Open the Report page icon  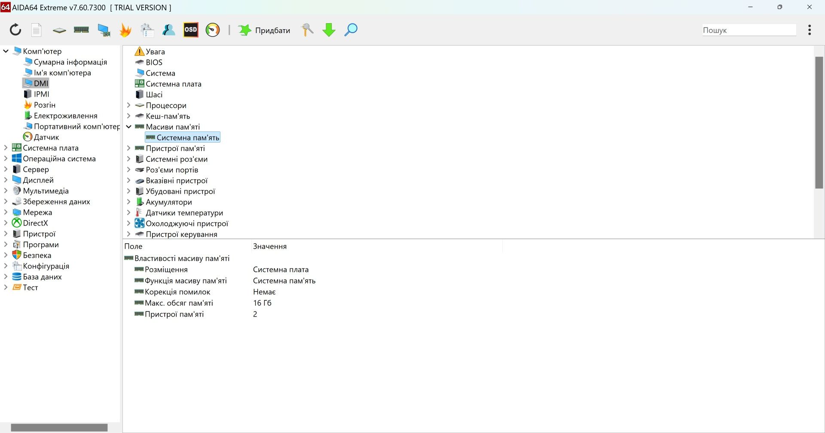pos(37,30)
